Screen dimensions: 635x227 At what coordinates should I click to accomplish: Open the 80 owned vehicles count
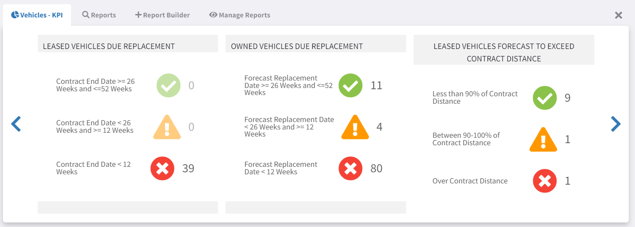(376, 168)
